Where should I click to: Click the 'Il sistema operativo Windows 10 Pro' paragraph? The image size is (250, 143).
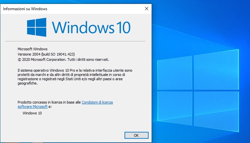[75, 77]
